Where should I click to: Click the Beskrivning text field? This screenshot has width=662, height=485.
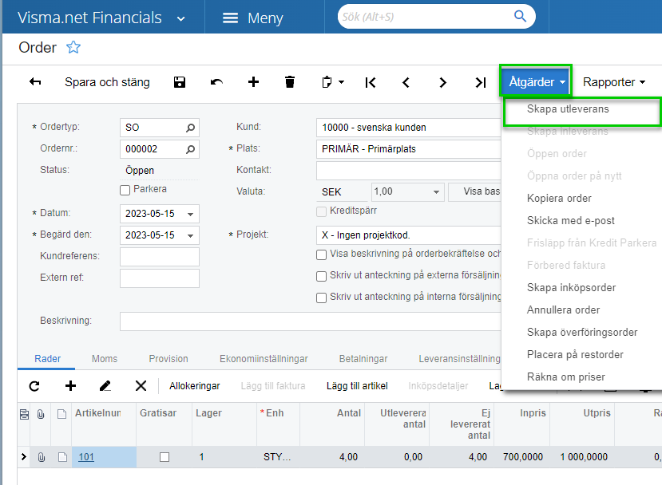311,321
